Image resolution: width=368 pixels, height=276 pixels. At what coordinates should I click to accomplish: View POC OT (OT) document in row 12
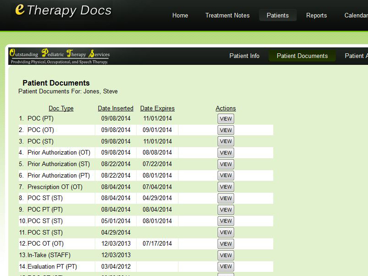coord(225,244)
